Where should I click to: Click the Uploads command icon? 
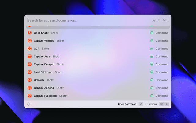(x=30, y=80)
